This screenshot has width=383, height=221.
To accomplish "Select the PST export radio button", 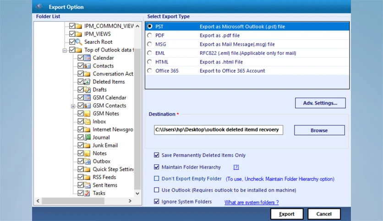I will coord(150,26).
